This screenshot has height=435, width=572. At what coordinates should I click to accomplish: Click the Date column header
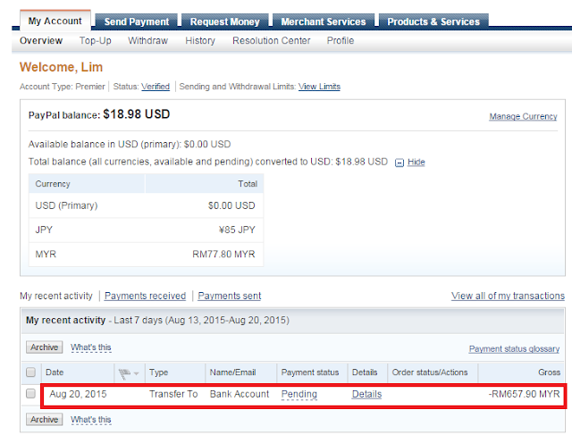55,372
